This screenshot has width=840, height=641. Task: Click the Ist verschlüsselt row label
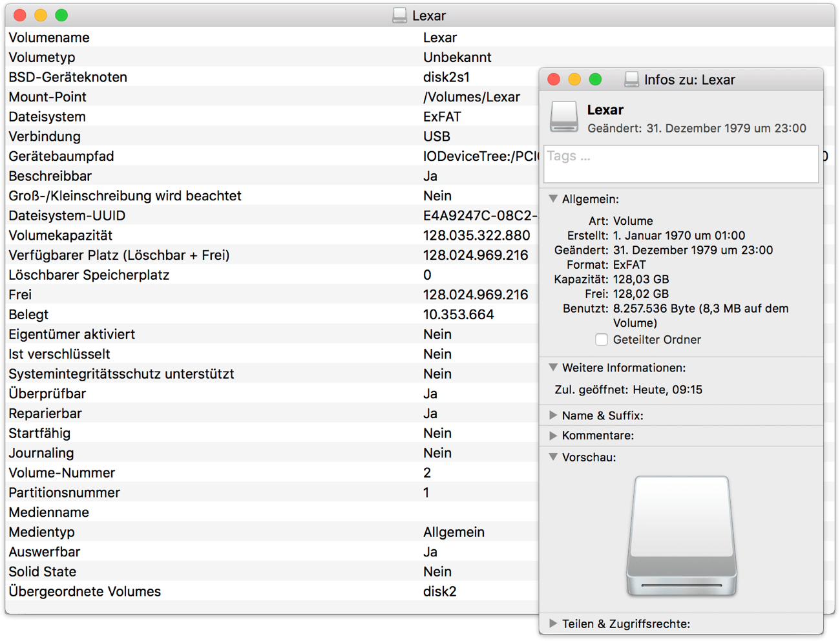(59, 354)
